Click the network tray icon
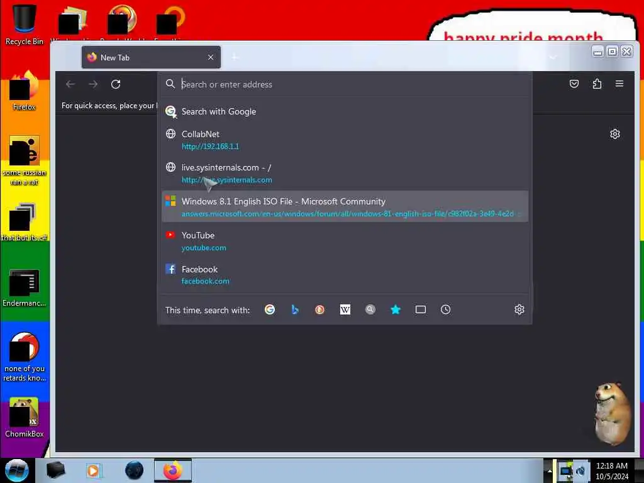This screenshot has height=483, width=644. coord(565,471)
